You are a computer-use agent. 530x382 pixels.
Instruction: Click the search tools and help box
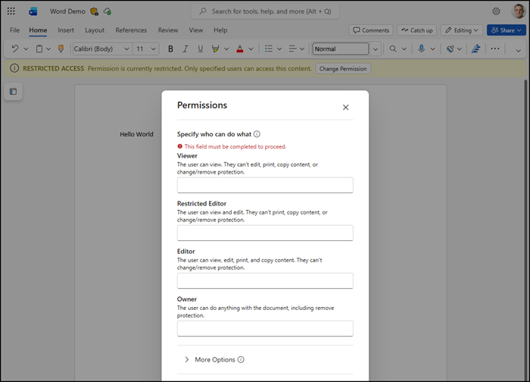pyautogui.click(x=265, y=11)
